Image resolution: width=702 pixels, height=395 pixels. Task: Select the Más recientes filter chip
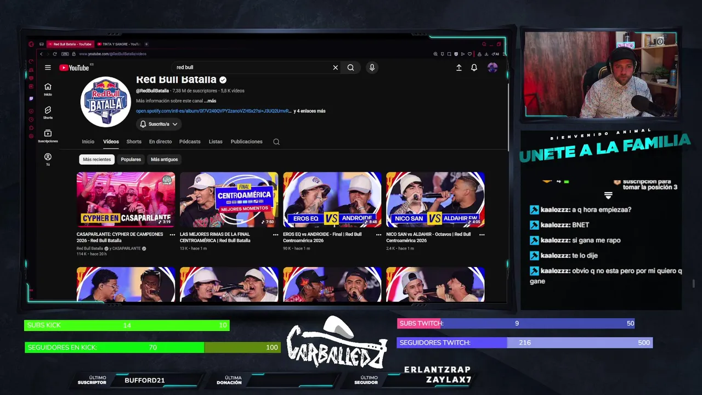pos(97,159)
